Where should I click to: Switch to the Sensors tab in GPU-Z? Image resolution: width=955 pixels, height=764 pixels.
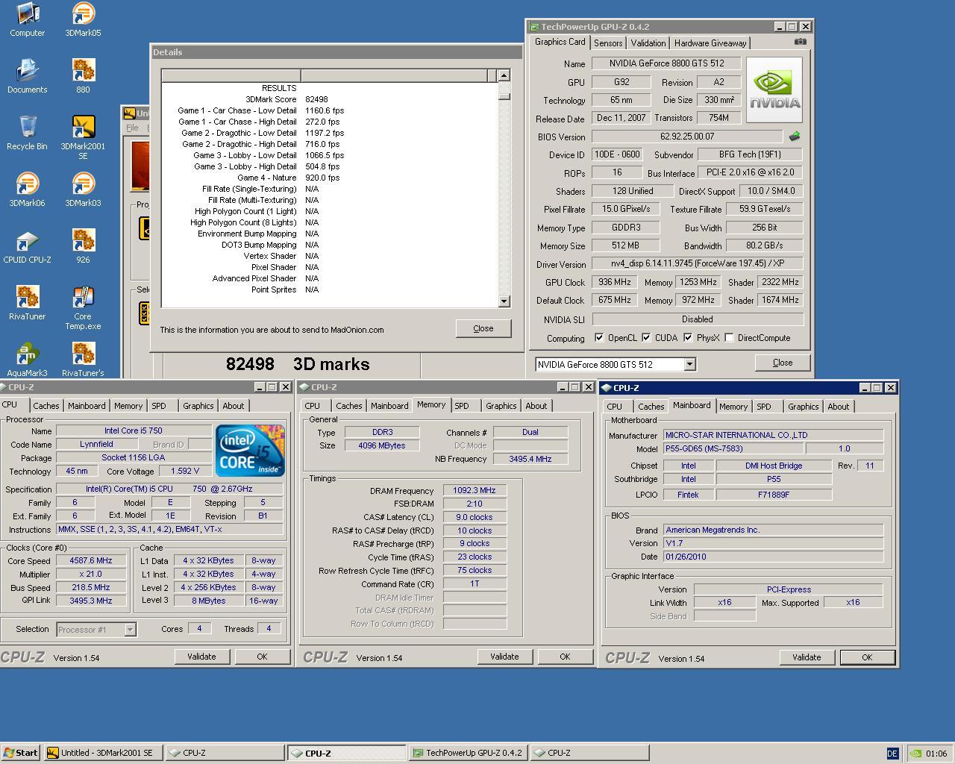tap(608, 43)
